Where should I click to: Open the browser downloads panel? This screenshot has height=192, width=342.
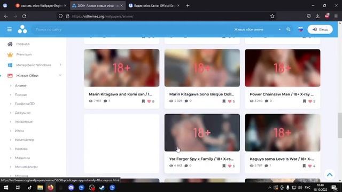tap(317, 16)
